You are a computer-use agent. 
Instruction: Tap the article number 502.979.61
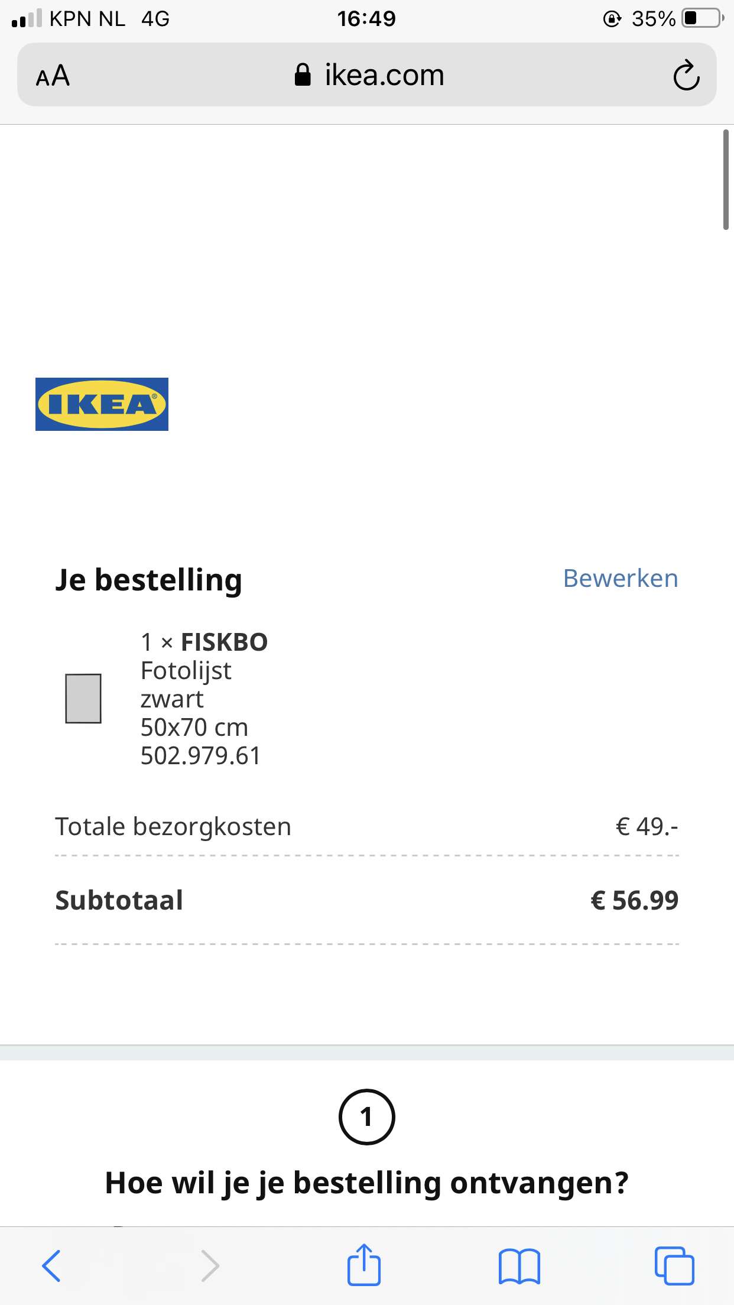(200, 756)
